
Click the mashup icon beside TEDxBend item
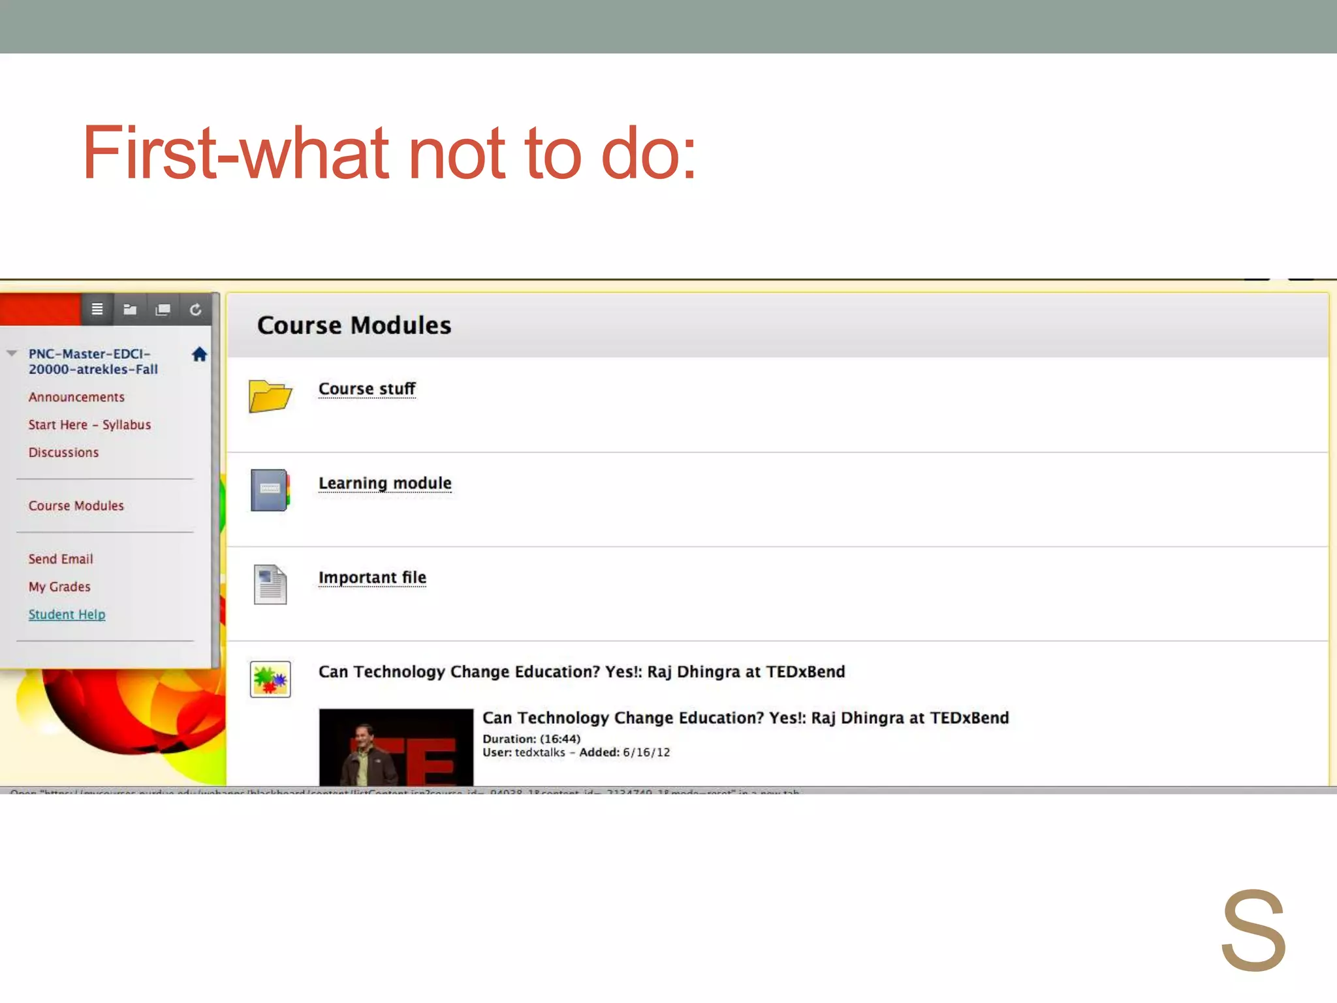[270, 680]
